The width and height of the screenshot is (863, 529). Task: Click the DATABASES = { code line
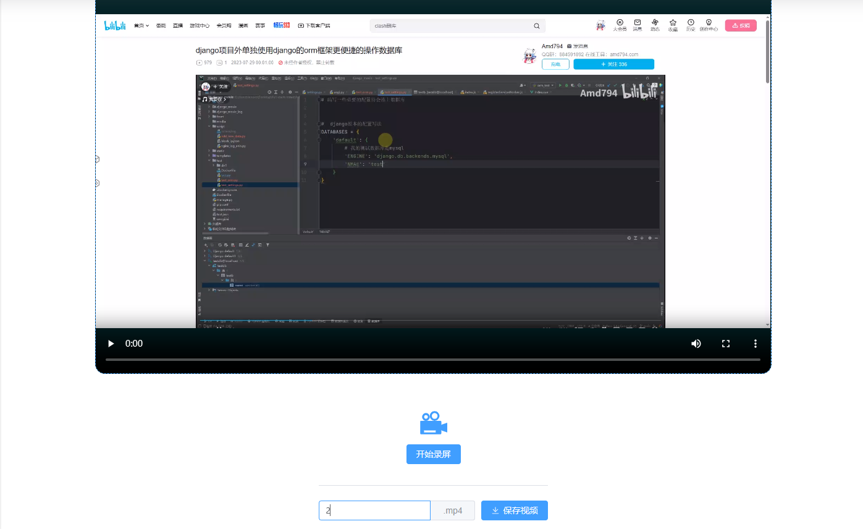tap(340, 132)
